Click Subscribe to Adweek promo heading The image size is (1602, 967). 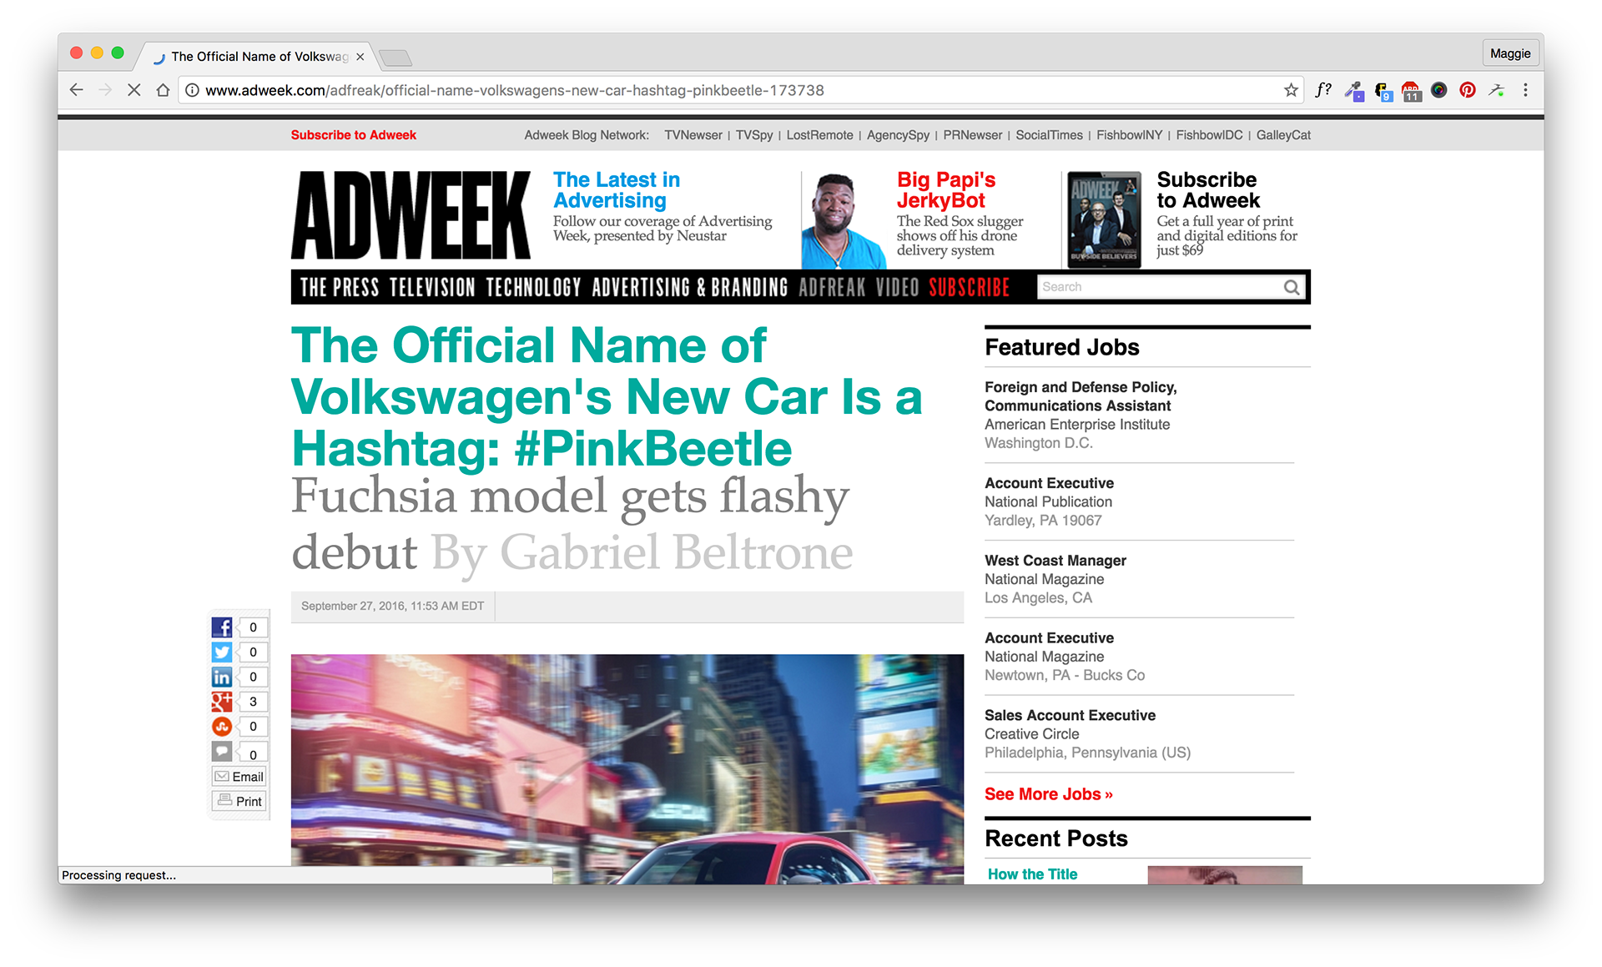coord(1207,190)
